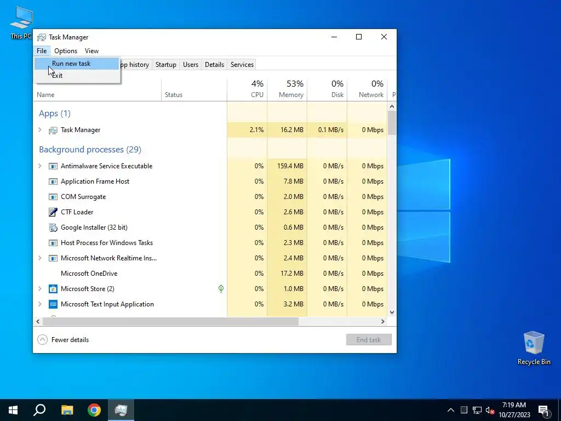This screenshot has width=561, height=421.
Task: Select the This PC desktop icon
Action: [x=21, y=23]
